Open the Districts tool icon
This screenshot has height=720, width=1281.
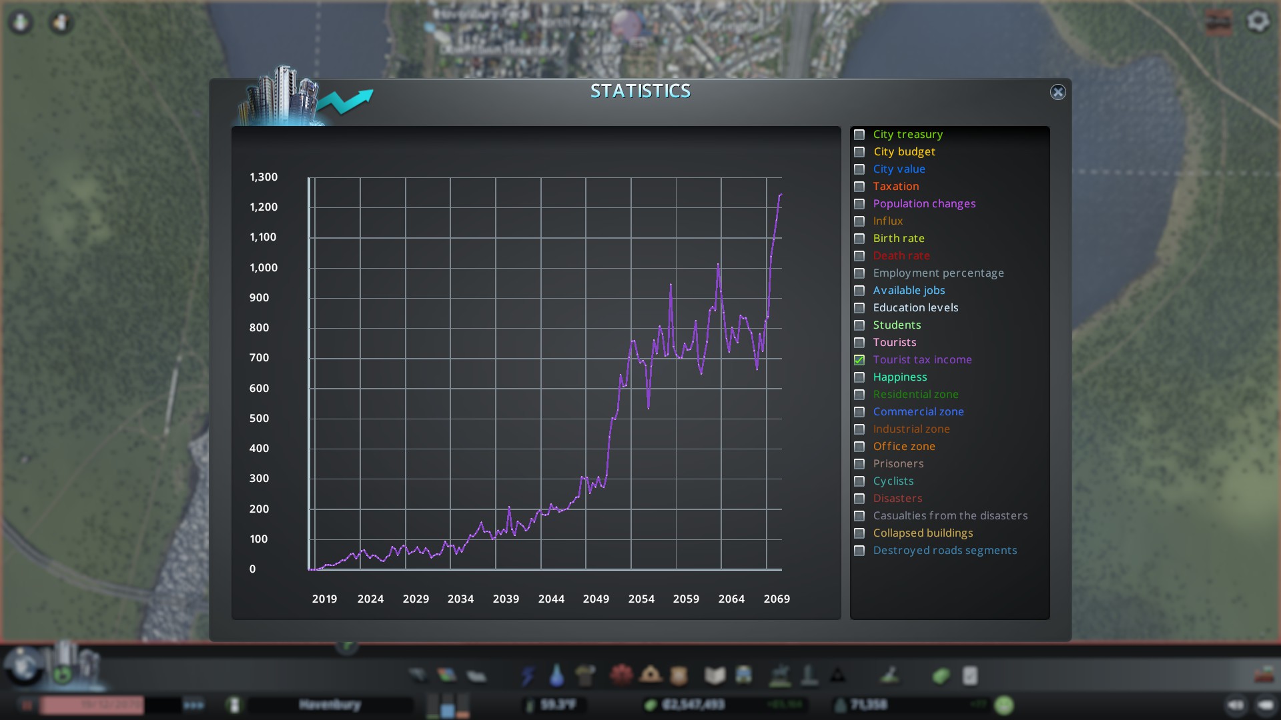[x=476, y=675]
